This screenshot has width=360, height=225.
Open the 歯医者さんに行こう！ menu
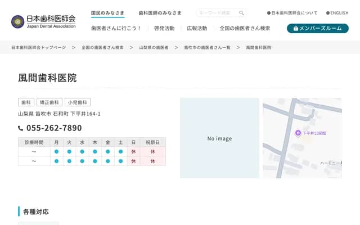116,28
